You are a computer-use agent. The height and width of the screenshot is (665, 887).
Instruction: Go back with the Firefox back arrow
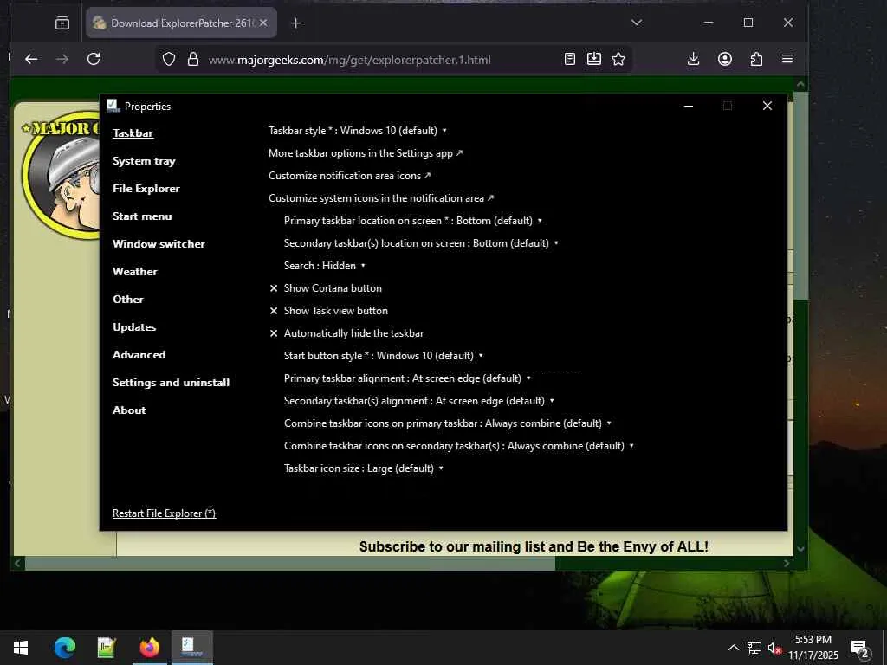point(31,59)
